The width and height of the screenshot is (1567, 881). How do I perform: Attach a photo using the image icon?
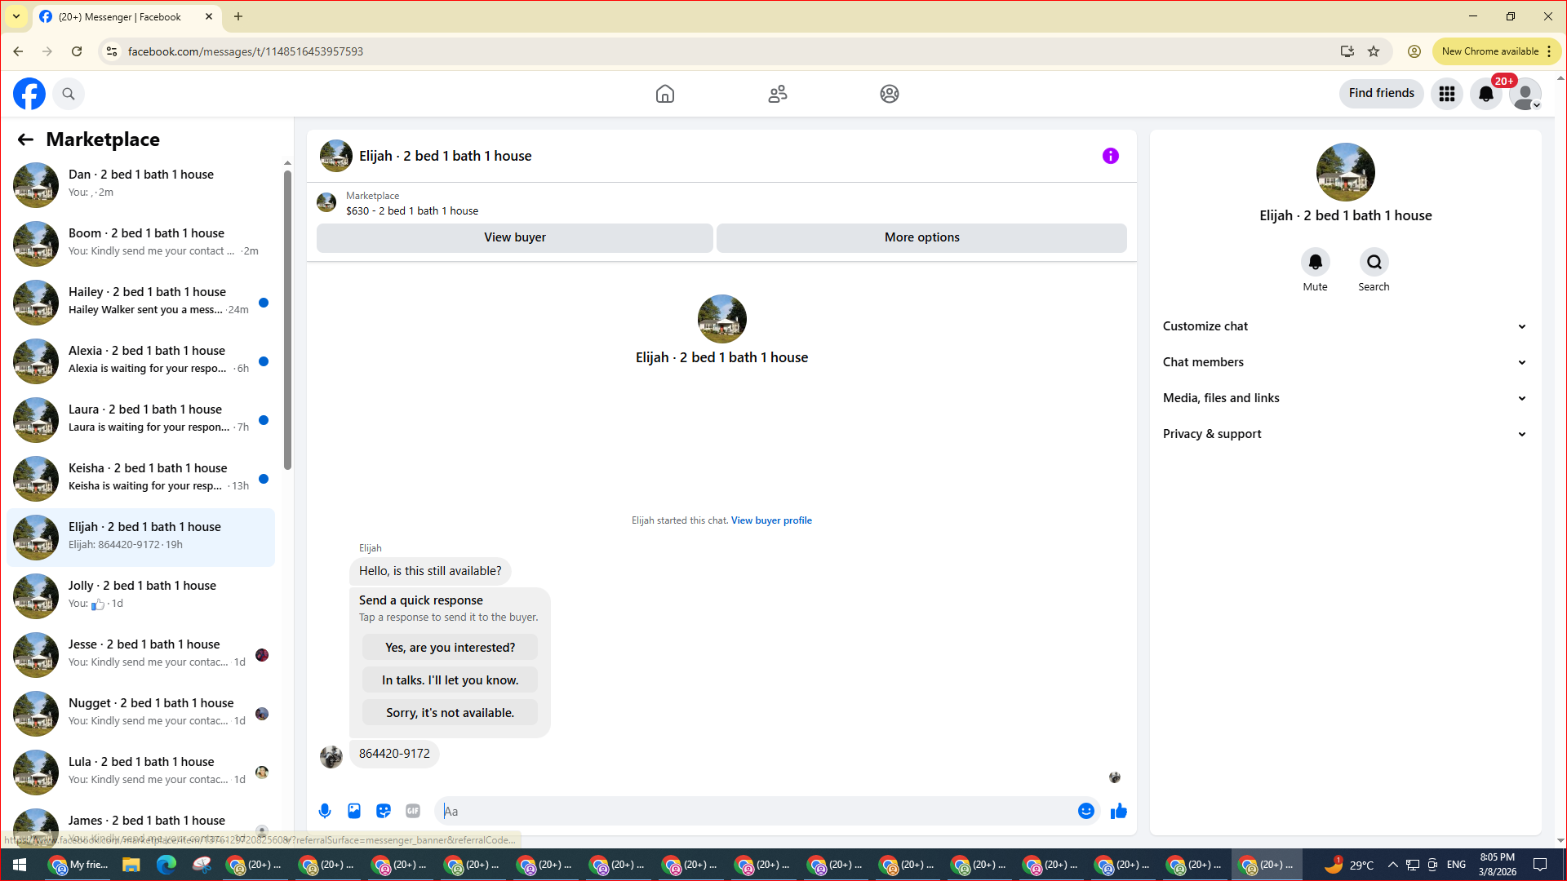click(x=354, y=811)
